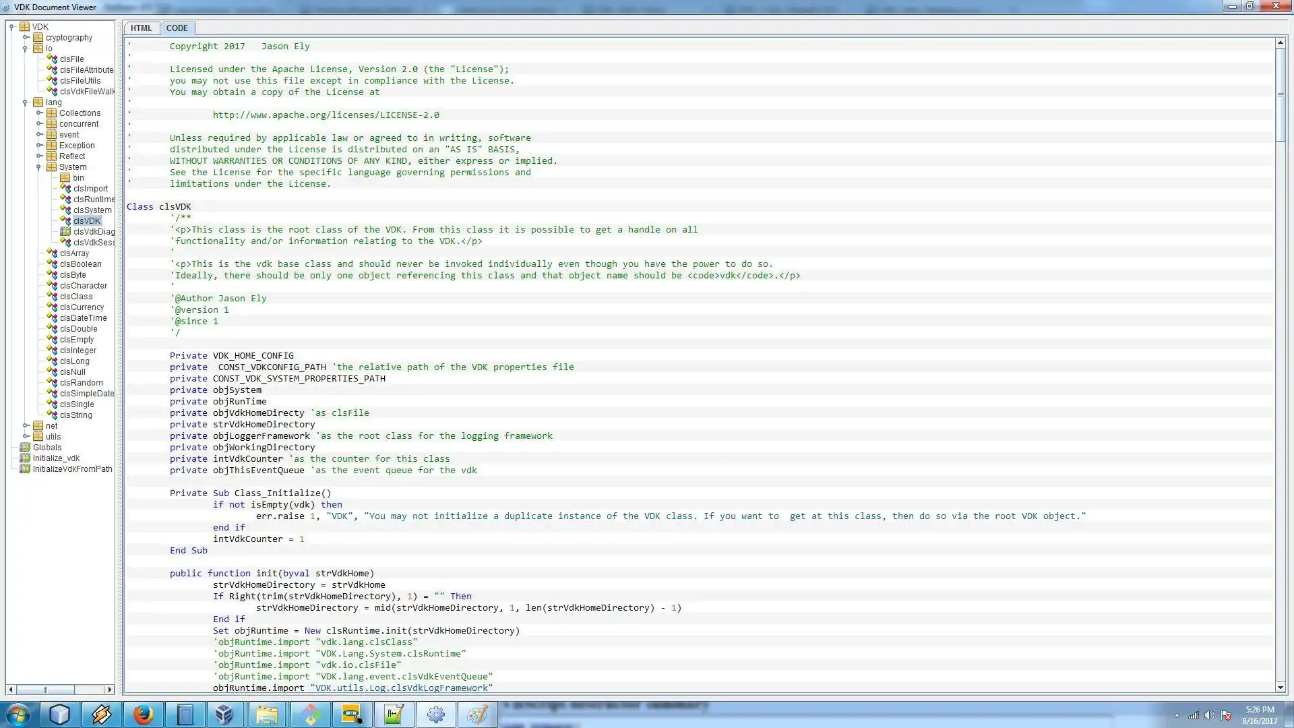Click the clsDateTime class icon
Screen dimensions: 1294x728
[x=52, y=318]
